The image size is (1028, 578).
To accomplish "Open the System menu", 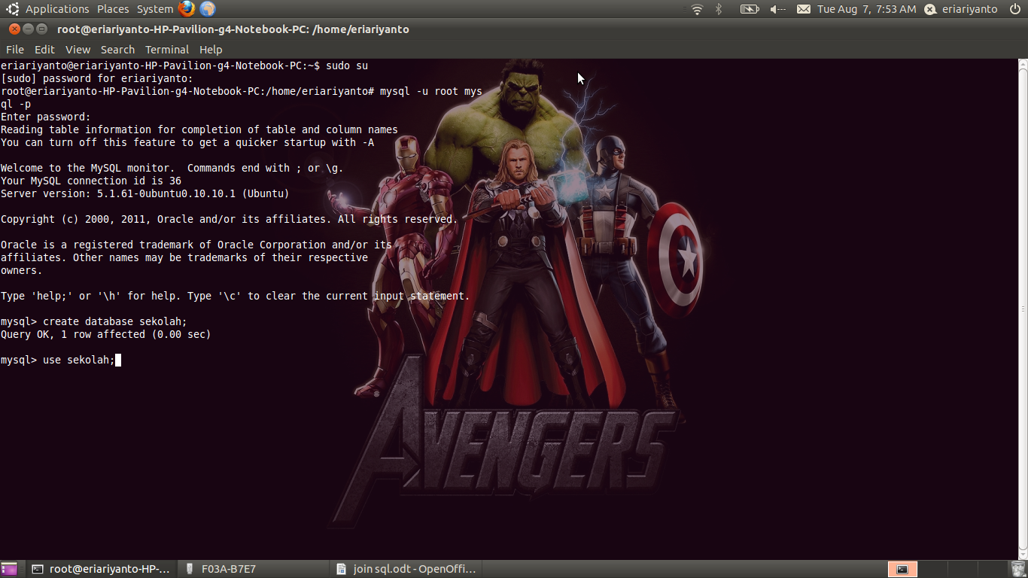I will point(155,9).
